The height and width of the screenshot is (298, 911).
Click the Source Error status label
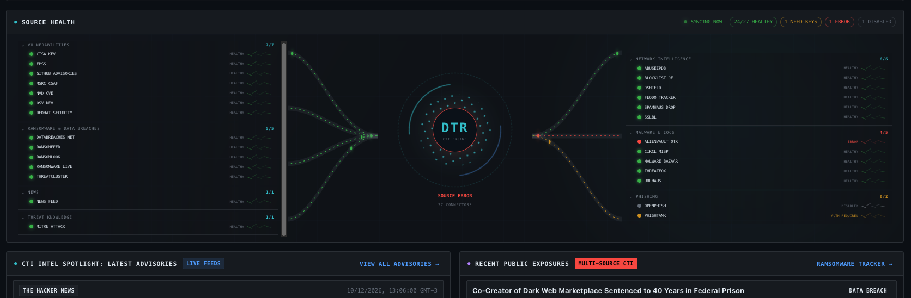pyautogui.click(x=455, y=196)
